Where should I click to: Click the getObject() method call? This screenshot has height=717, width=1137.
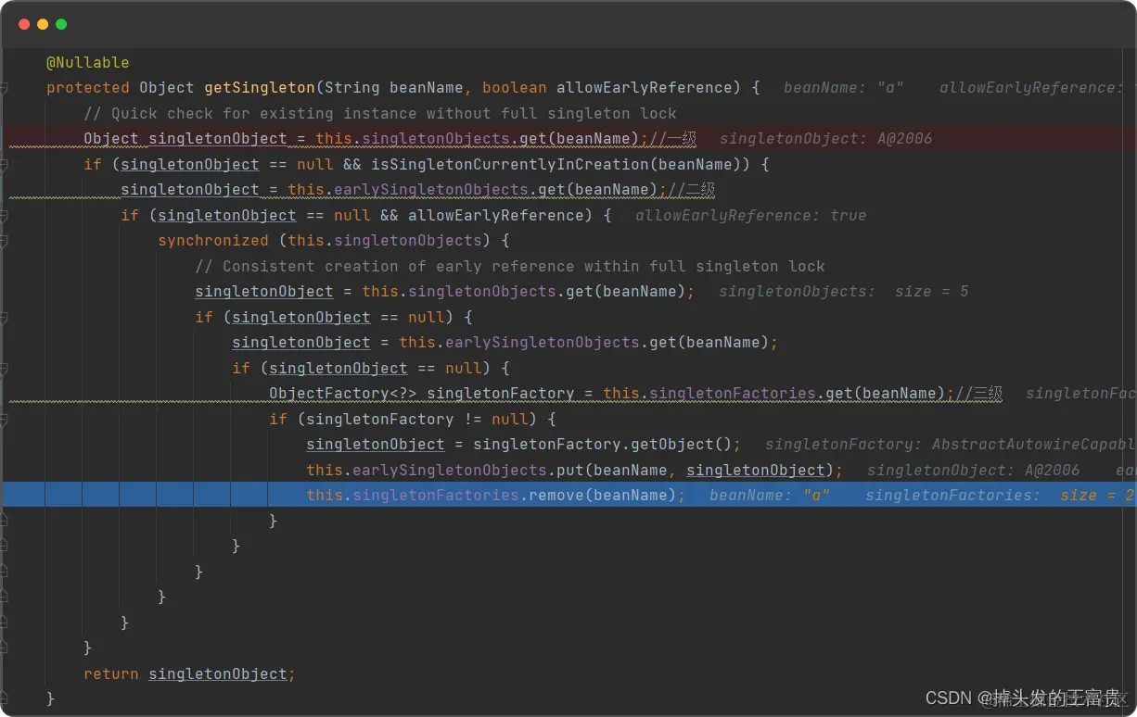682,445
